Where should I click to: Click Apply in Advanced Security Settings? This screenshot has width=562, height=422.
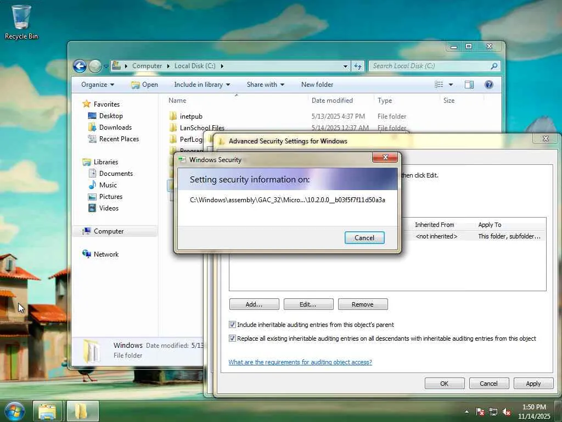click(533, 383)
